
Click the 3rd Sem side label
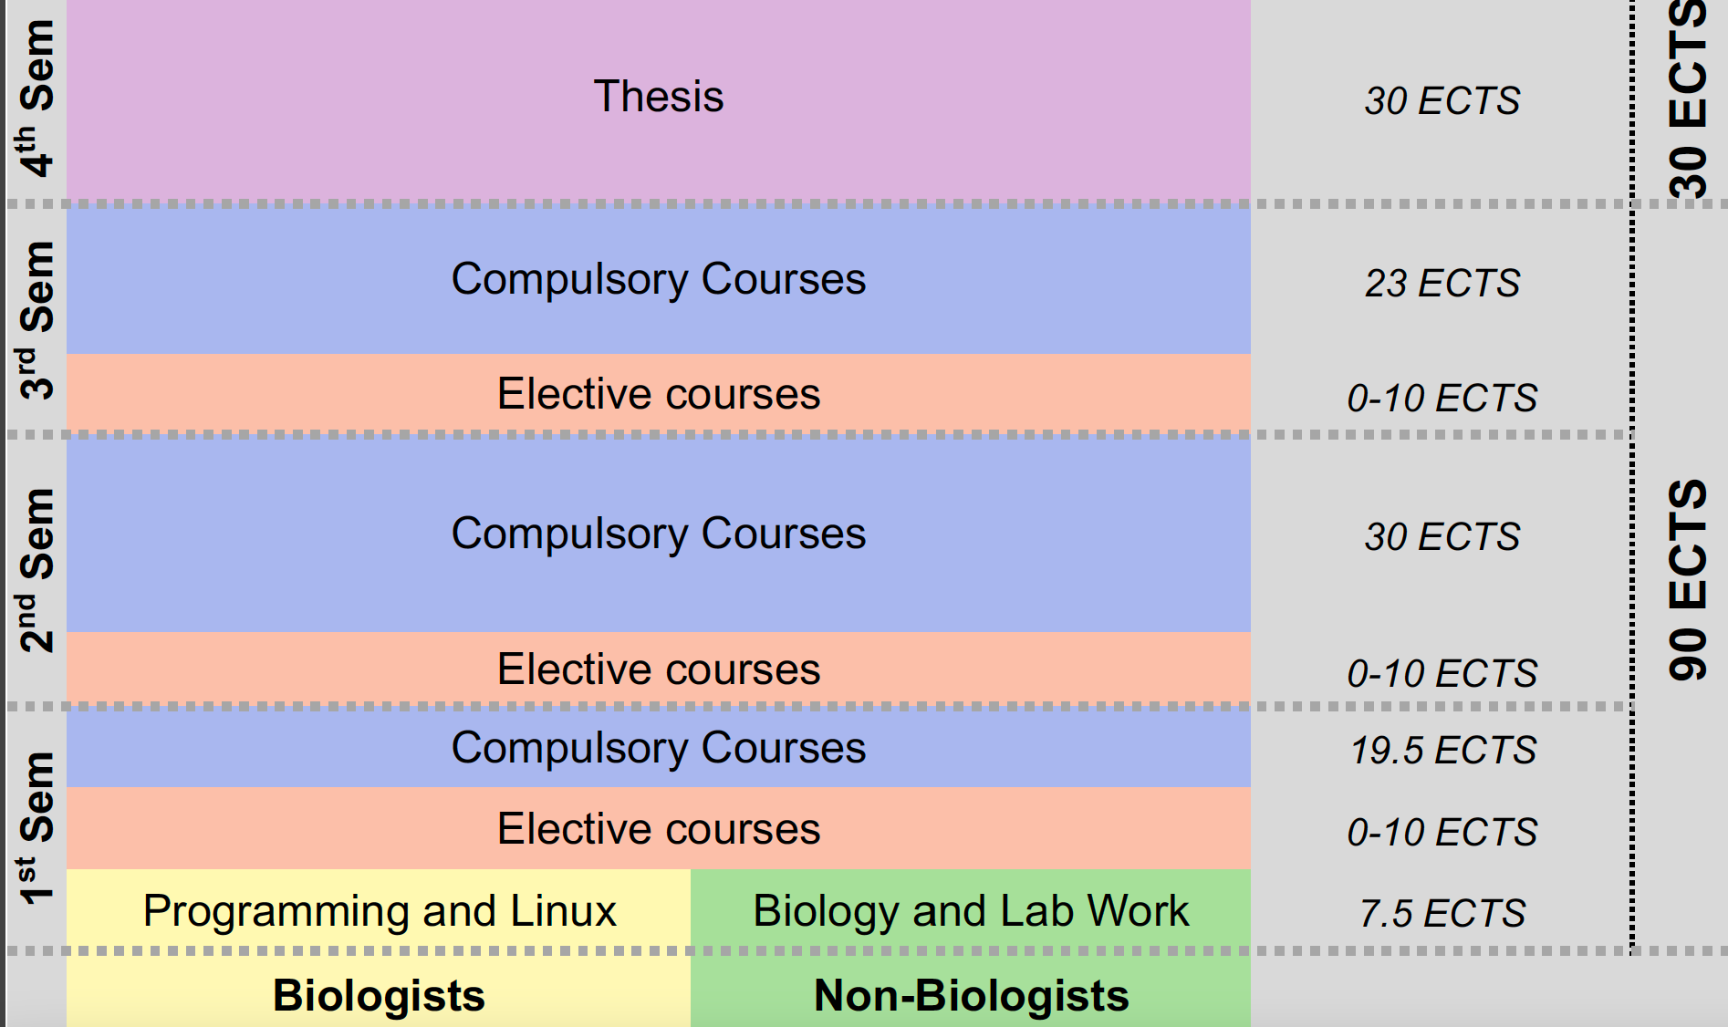tap(36, 320)
